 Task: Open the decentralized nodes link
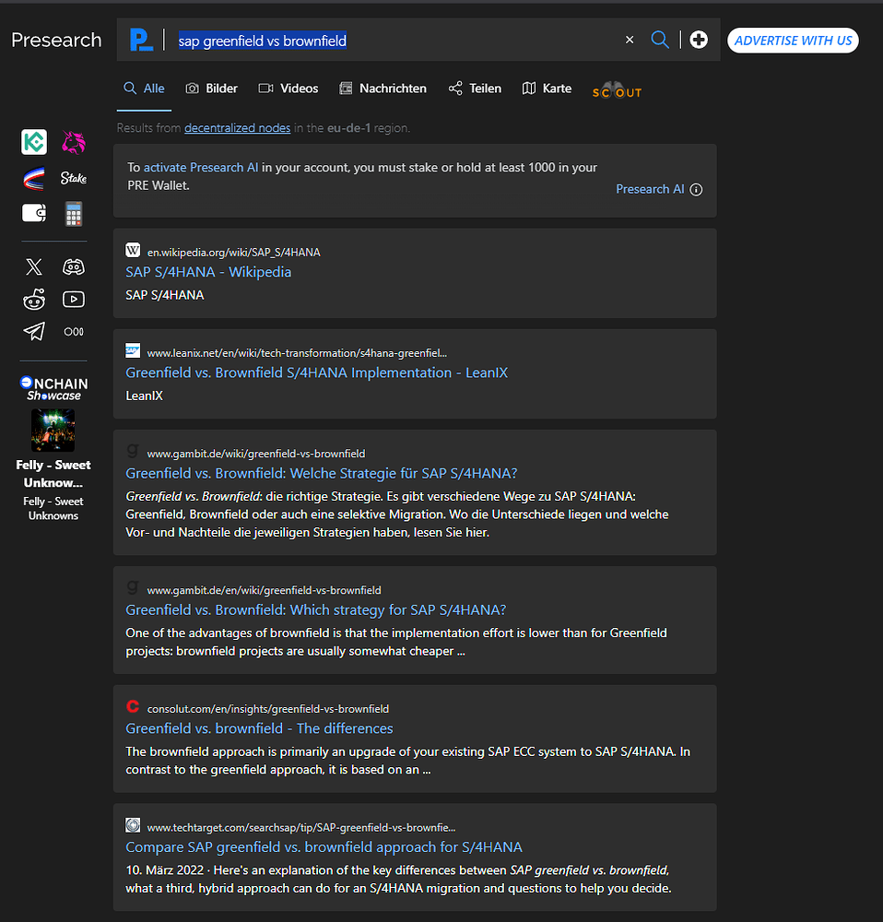pyautogui.click(x=237, y=127)
